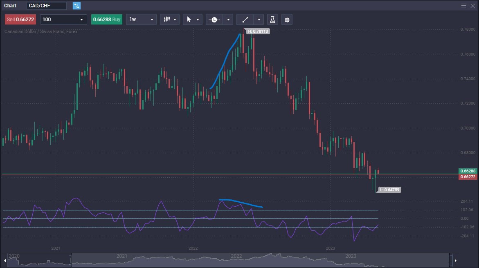This screenshot has height=268, width=479.
Task: Open the indicators flask icon
Action: click(272, 19)
